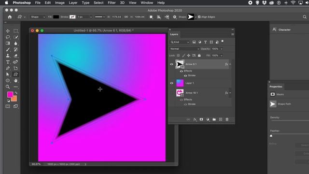The width and height of the screenshot is (309, 174).
Task: Change screen mode icon in toolbar
Action: 15,106
